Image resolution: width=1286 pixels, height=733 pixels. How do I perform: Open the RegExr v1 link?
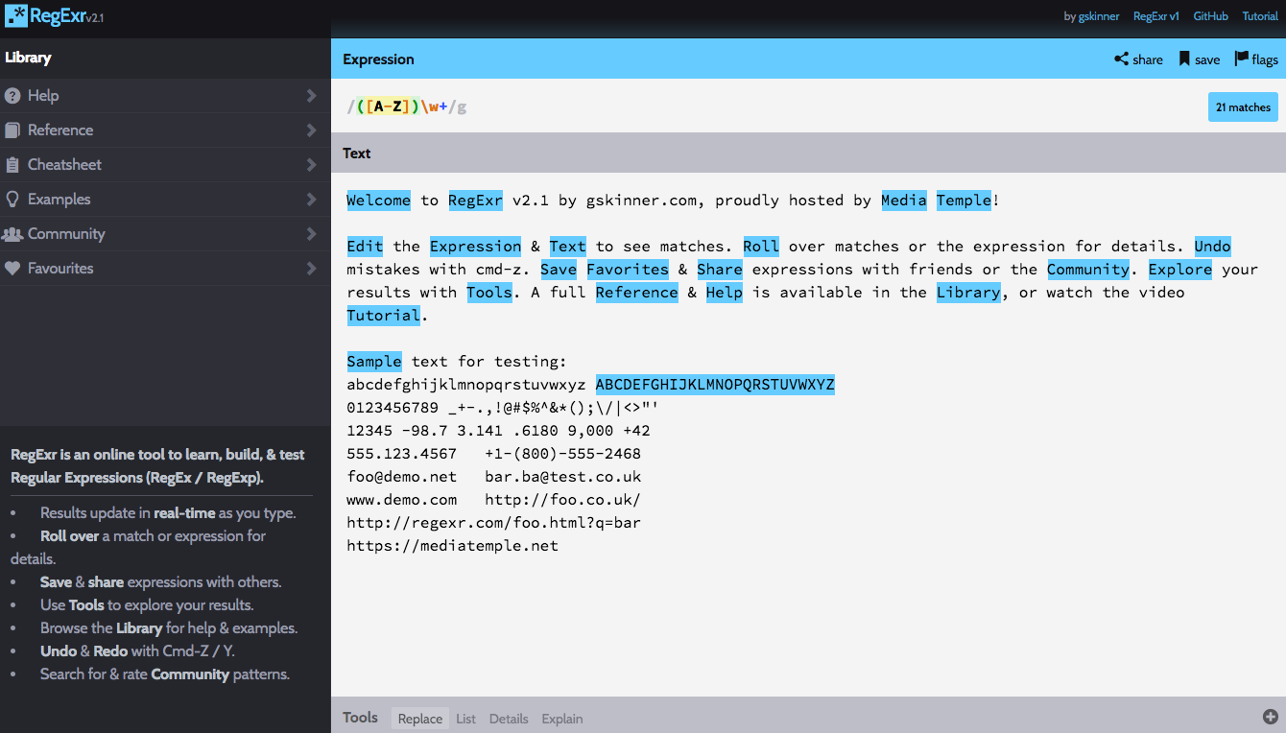point(1156,16)
